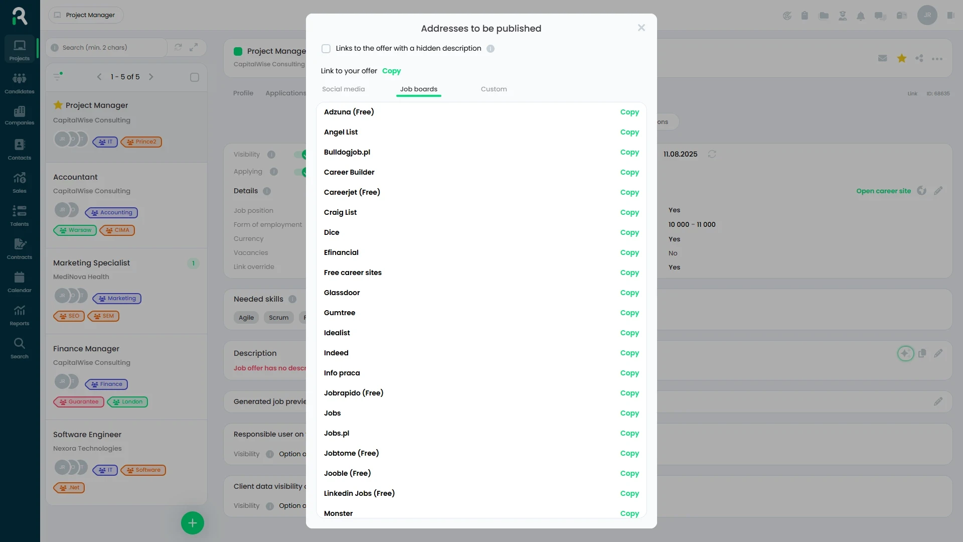Image resolution: width=963 pixels, height=542 pixels.
Task: Open sort options above the project list
Action: click(58, 76)
